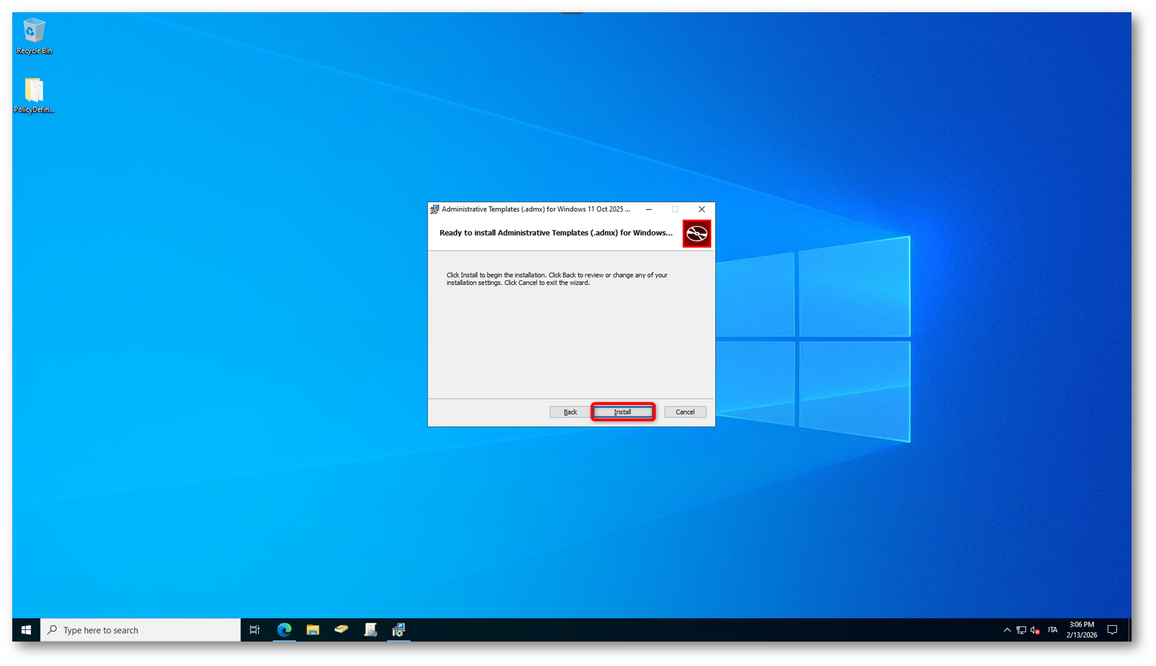Image resolution: width=1156 pixels, height=666 pixels.
Task: Cancel the Administrative Templates installation
Action: coord(685,412)
